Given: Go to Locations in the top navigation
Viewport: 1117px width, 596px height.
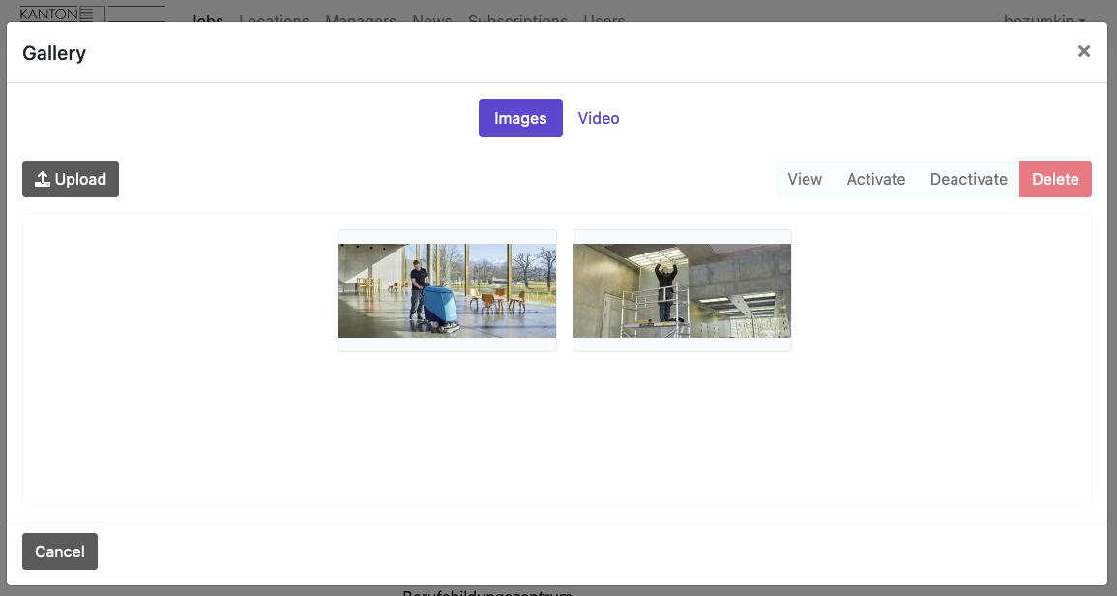Looking at the screenshot, I should tap(274, 19).
